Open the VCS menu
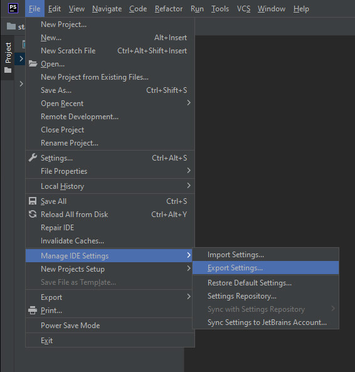 click(243, 9)
